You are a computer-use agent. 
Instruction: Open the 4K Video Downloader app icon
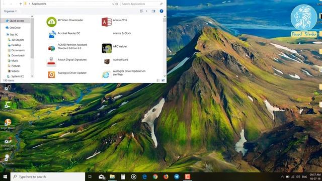point(51,22)
